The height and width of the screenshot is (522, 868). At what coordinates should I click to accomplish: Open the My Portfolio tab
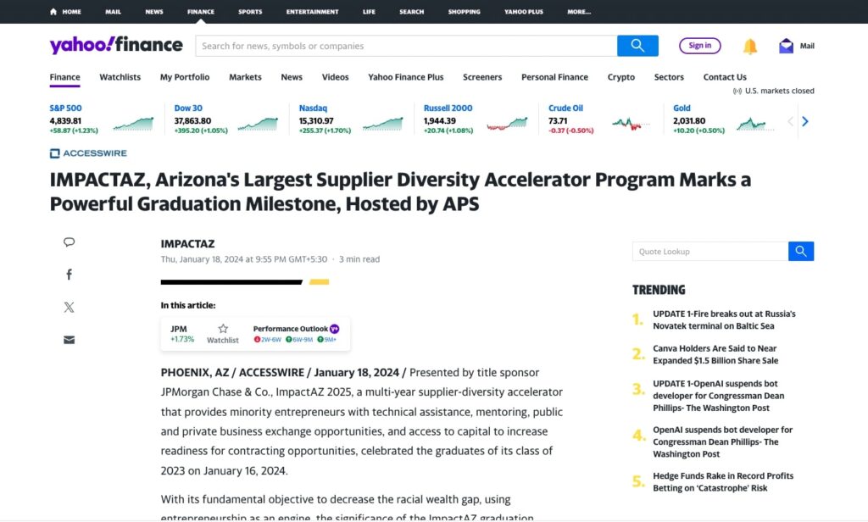[185, 77]
